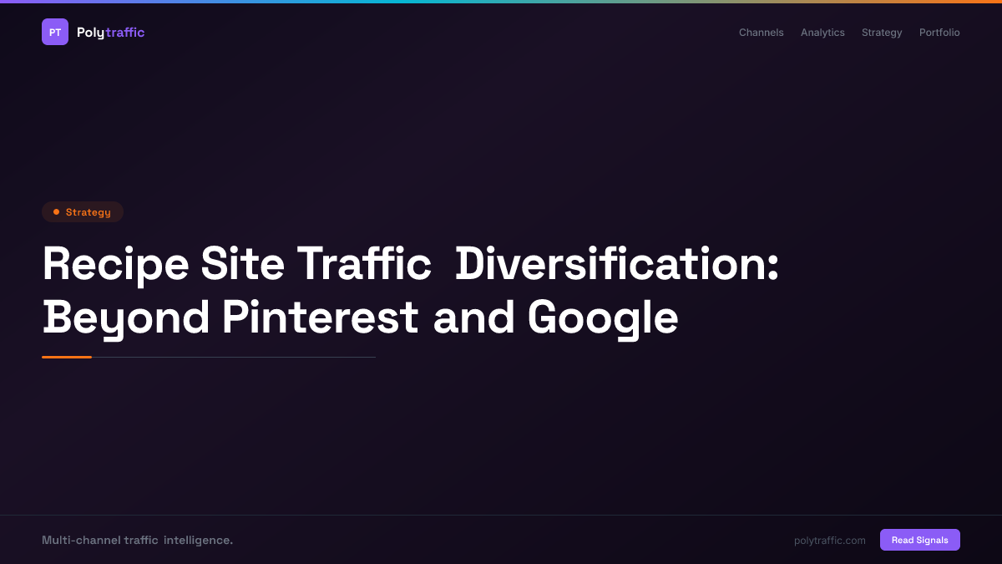The image size is (1002, 564).
Task: Open the Channels navigation item
Action: (x=761, y=33)
